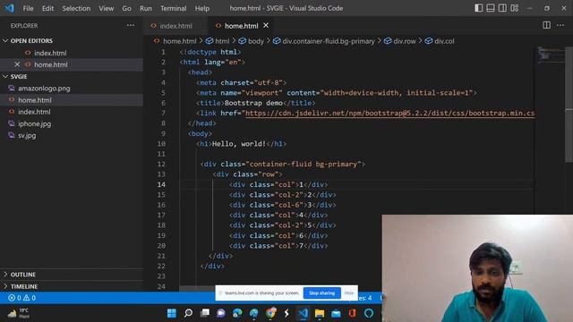Select index.html under Open Editors
573x322 pixels.
click(50, 53)
